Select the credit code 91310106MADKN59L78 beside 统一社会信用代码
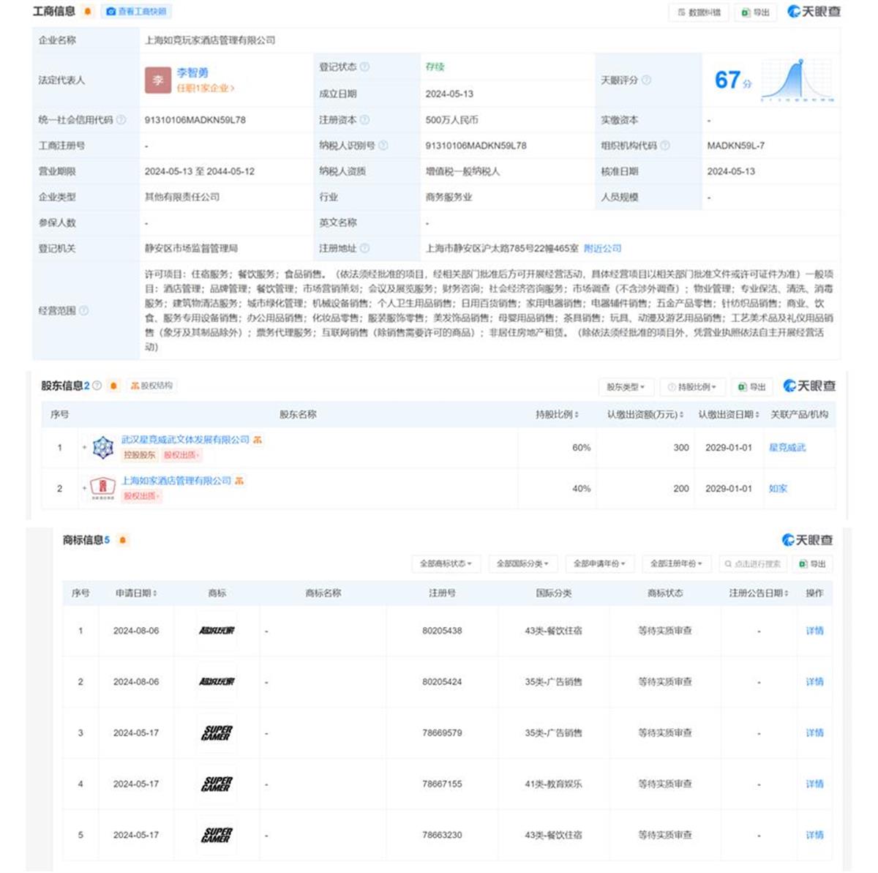This screenshot has height=873, width=878. (x=195, y=120)
